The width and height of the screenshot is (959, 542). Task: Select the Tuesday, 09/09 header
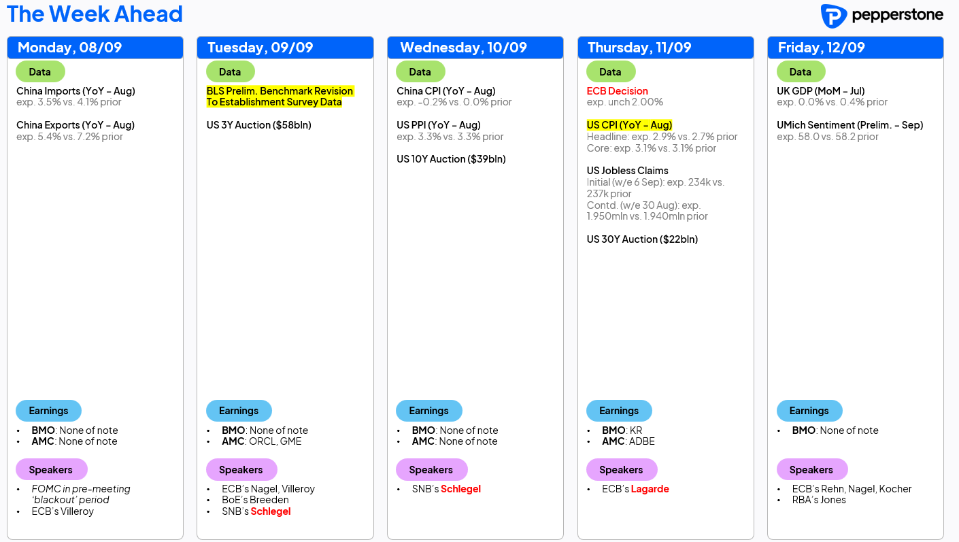click(x=285, y=48)
